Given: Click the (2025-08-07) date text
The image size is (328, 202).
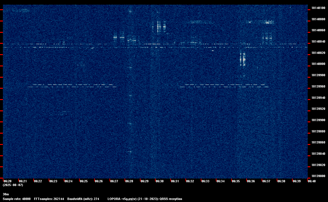Looking at the screenshot, I should (x=13, y=185).
